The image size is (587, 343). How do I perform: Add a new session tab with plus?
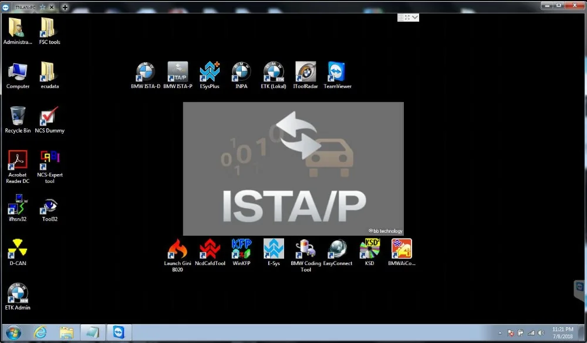click(65, 7)
